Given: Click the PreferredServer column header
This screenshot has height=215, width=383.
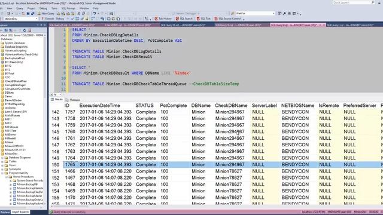Looking at the screenshot, I should 360,106.
